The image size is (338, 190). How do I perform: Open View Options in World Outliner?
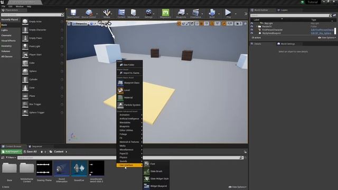[327, 37]
